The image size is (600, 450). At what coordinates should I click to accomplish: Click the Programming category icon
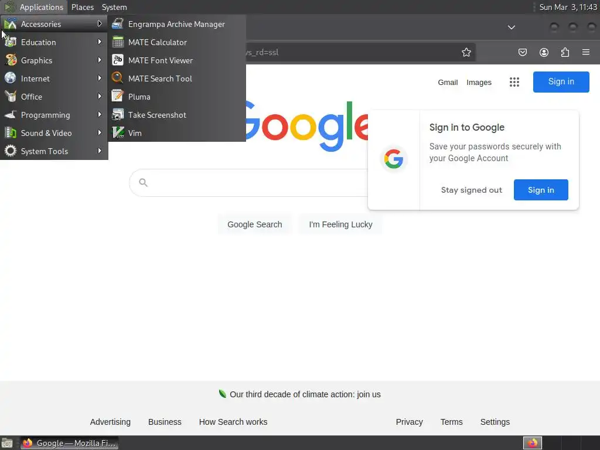point(11,114)
